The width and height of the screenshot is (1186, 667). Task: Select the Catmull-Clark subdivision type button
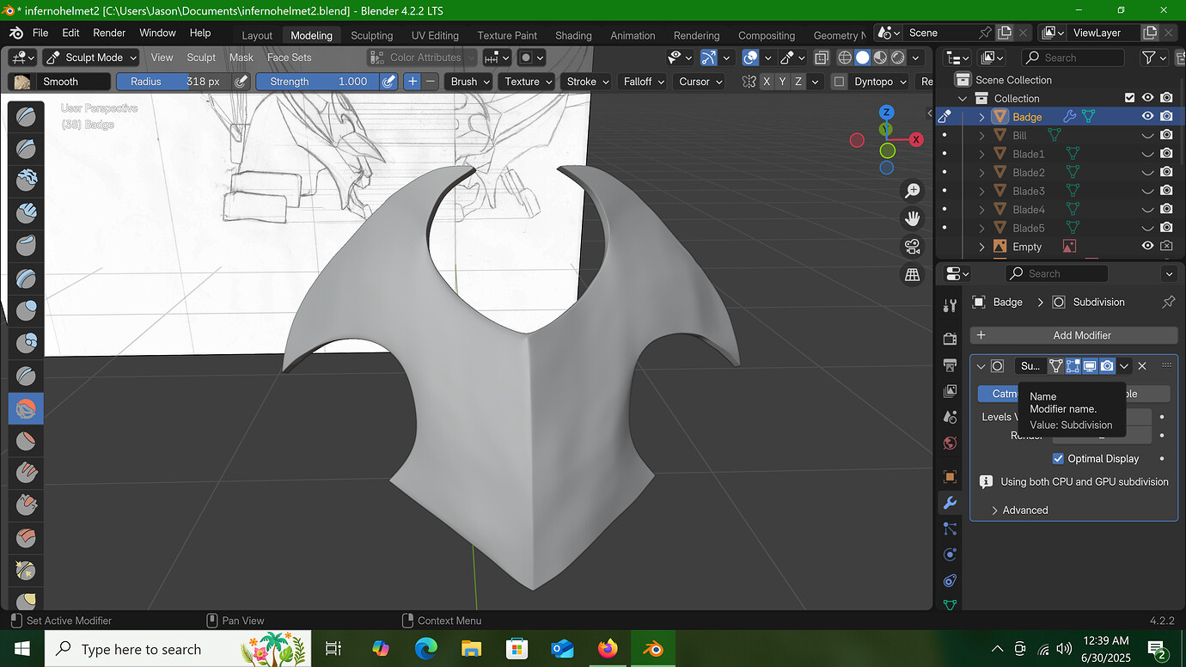click(999, 394)
